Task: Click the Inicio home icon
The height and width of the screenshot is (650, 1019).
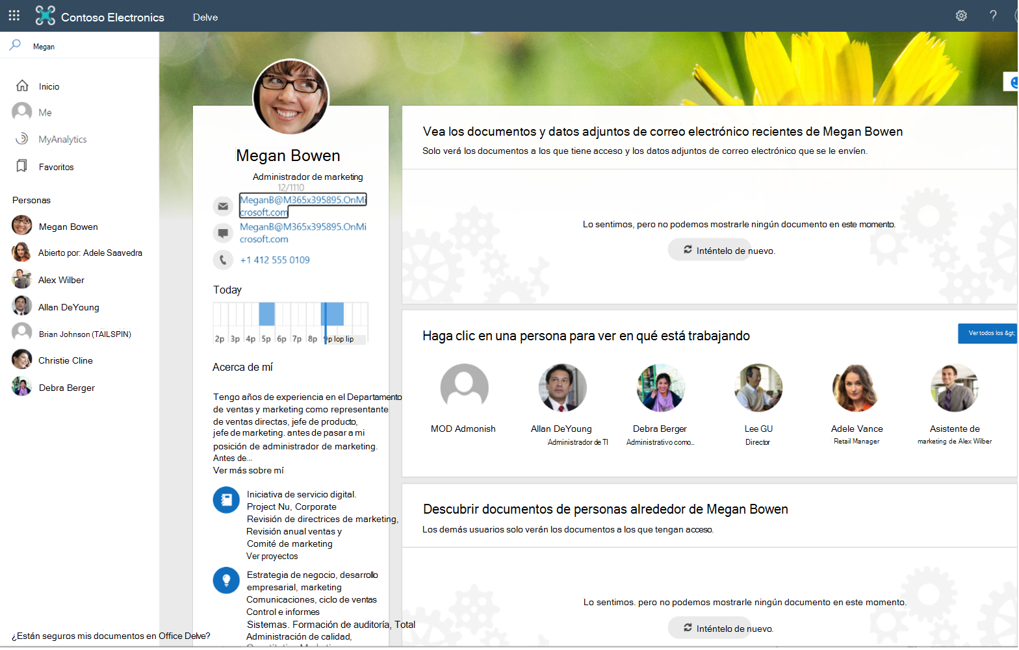Action: (22, 86)
